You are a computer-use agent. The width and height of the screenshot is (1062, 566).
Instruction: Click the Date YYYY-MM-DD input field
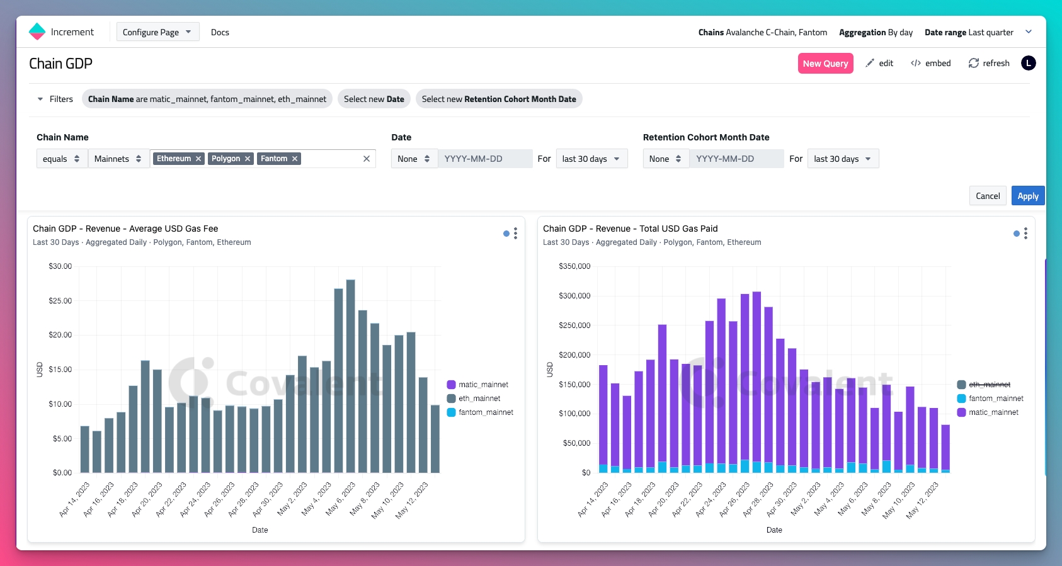pyautogui.click(x=485, y=159)
